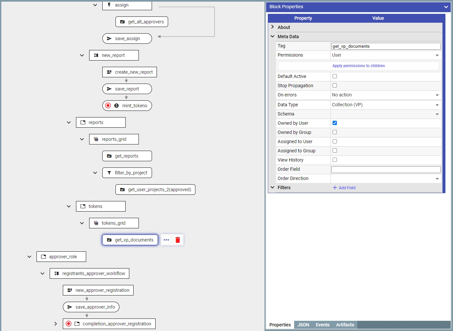
Task: Open the Artifacts tab
Action: coord(345,325)
